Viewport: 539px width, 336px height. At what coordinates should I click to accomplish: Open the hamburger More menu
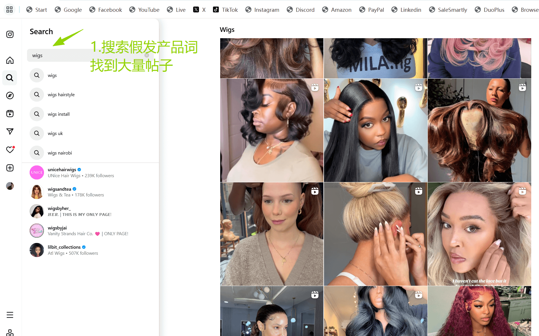pos(10,315)
